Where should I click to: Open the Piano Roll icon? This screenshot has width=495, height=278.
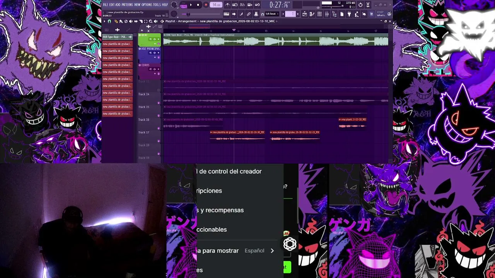(312, 14)
